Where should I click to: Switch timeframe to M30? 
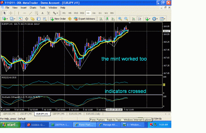tap(82, 13)
